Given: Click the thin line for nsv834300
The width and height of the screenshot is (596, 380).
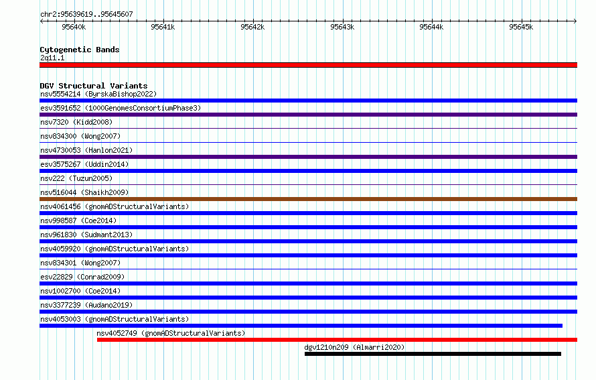Looking at the screenshot, I should tap(308, 142).
